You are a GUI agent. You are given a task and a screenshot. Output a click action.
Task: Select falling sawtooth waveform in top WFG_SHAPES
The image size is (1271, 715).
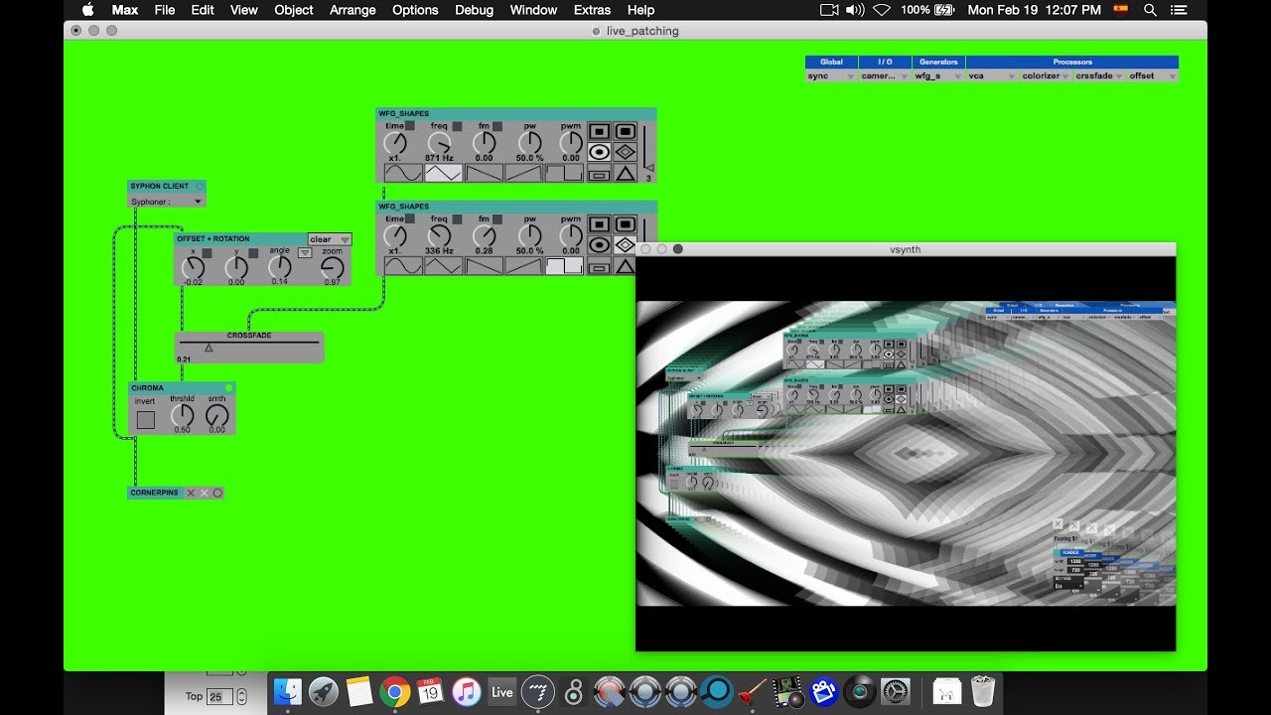(484, 173)
